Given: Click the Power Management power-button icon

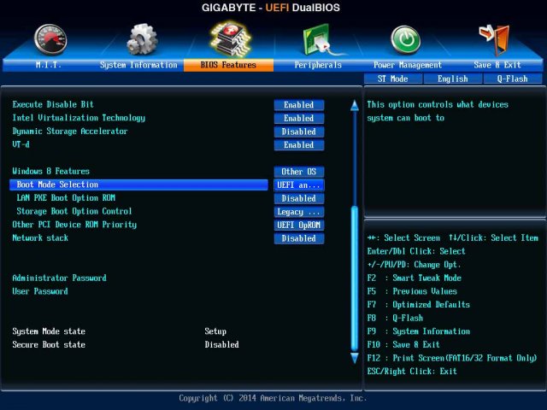Looking at the screenshot, I should [x=405, y=39].
